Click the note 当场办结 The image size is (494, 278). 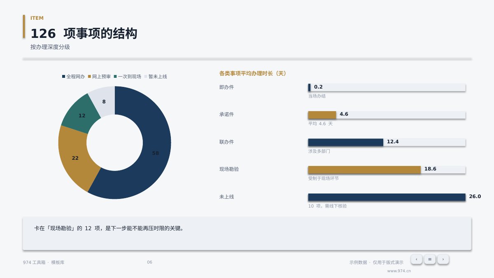317,96
